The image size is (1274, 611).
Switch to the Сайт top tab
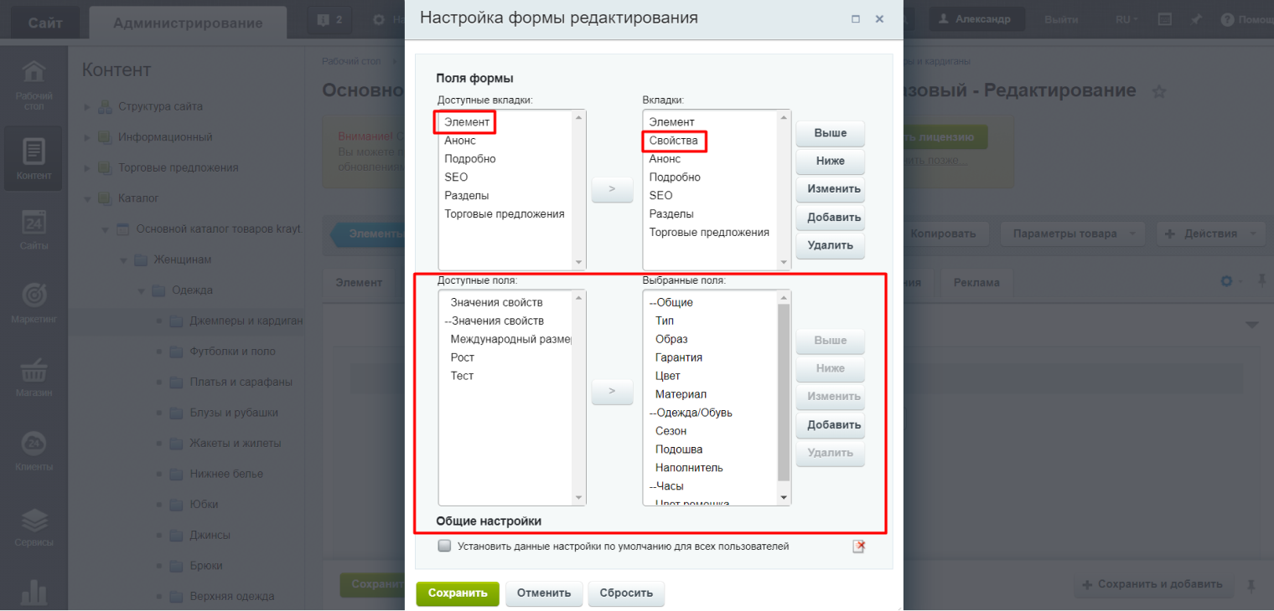point(44,23)
